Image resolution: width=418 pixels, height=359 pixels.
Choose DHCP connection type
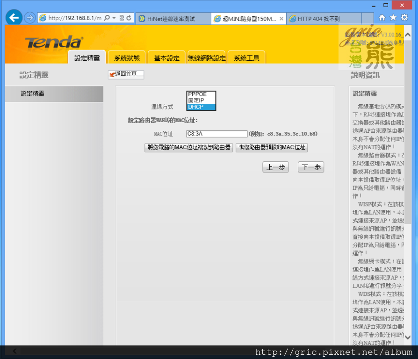201,107
